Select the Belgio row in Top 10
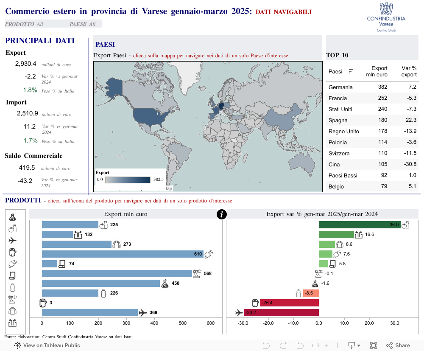 tap(372, 186)
